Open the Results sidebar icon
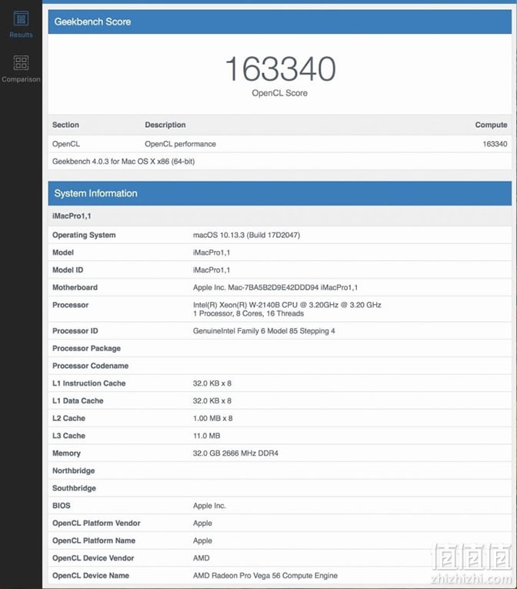Screen dimensions: 517x589 (x=21, y=18)
